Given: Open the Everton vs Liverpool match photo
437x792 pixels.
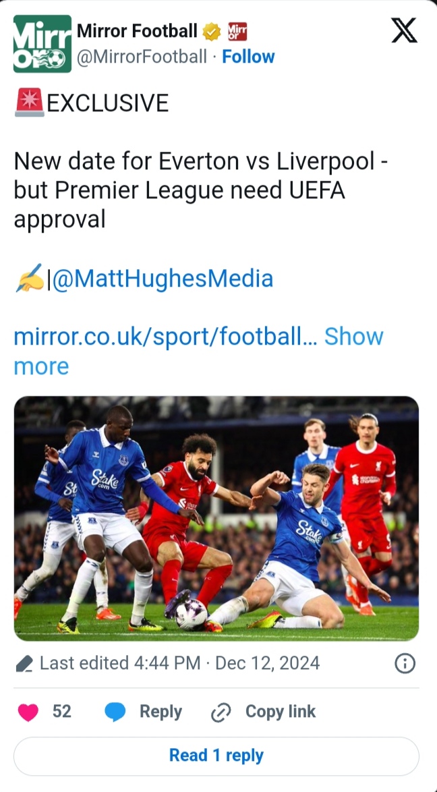Looking at the screenshot, I should [216, 518].
